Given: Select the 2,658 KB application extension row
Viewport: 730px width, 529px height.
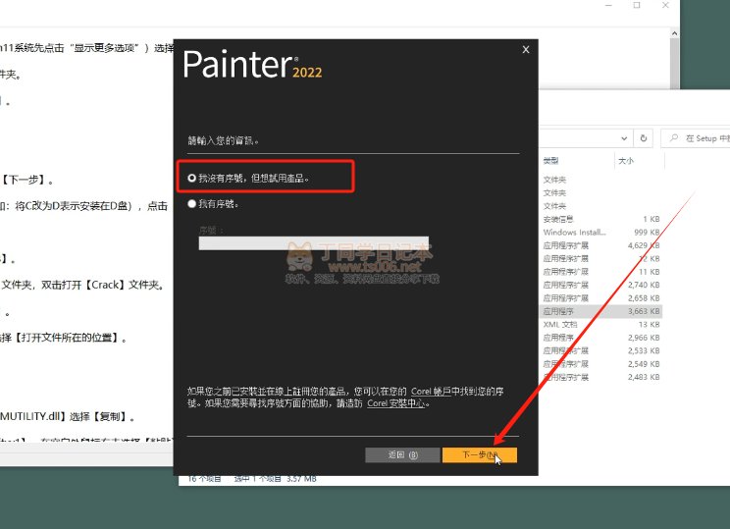Looking at the screenshot, I should [x=601, y=298].
